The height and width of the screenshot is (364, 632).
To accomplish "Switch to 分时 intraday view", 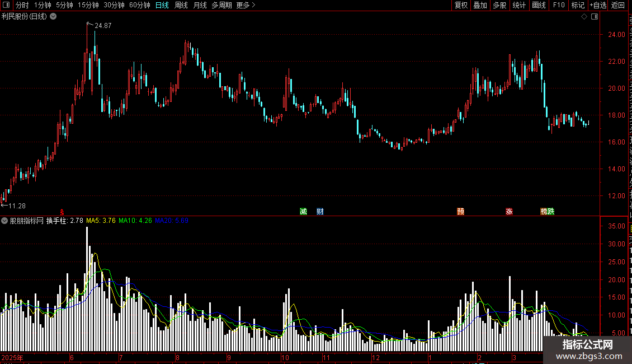I will pyautogui.click(x=22, y=5).
